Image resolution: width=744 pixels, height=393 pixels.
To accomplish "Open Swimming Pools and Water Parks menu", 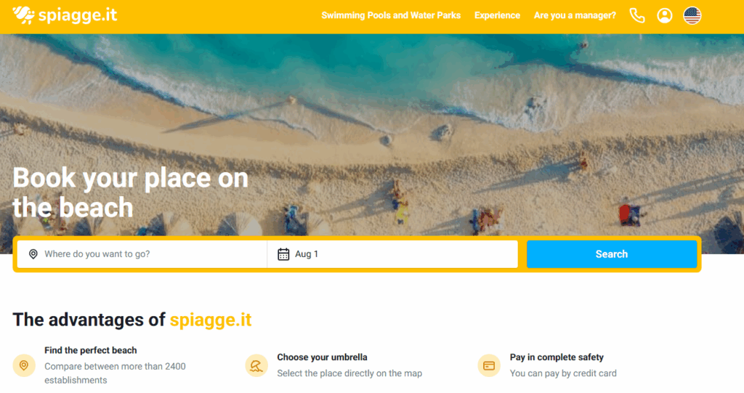I will coord(391,15).
